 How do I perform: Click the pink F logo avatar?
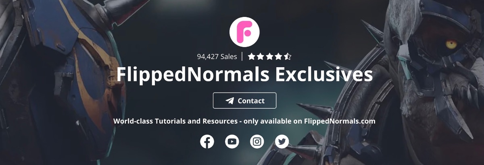pos(244,32)
